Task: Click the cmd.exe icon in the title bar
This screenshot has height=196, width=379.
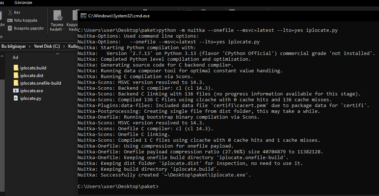Action: pos(83,16)
